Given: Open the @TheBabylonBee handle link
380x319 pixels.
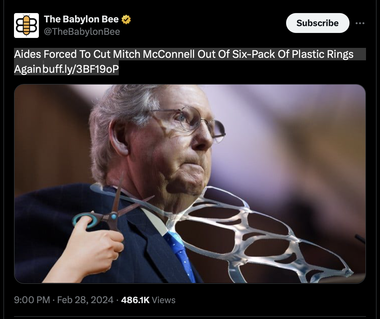Looking at the screenshot, I should point(82,32).
